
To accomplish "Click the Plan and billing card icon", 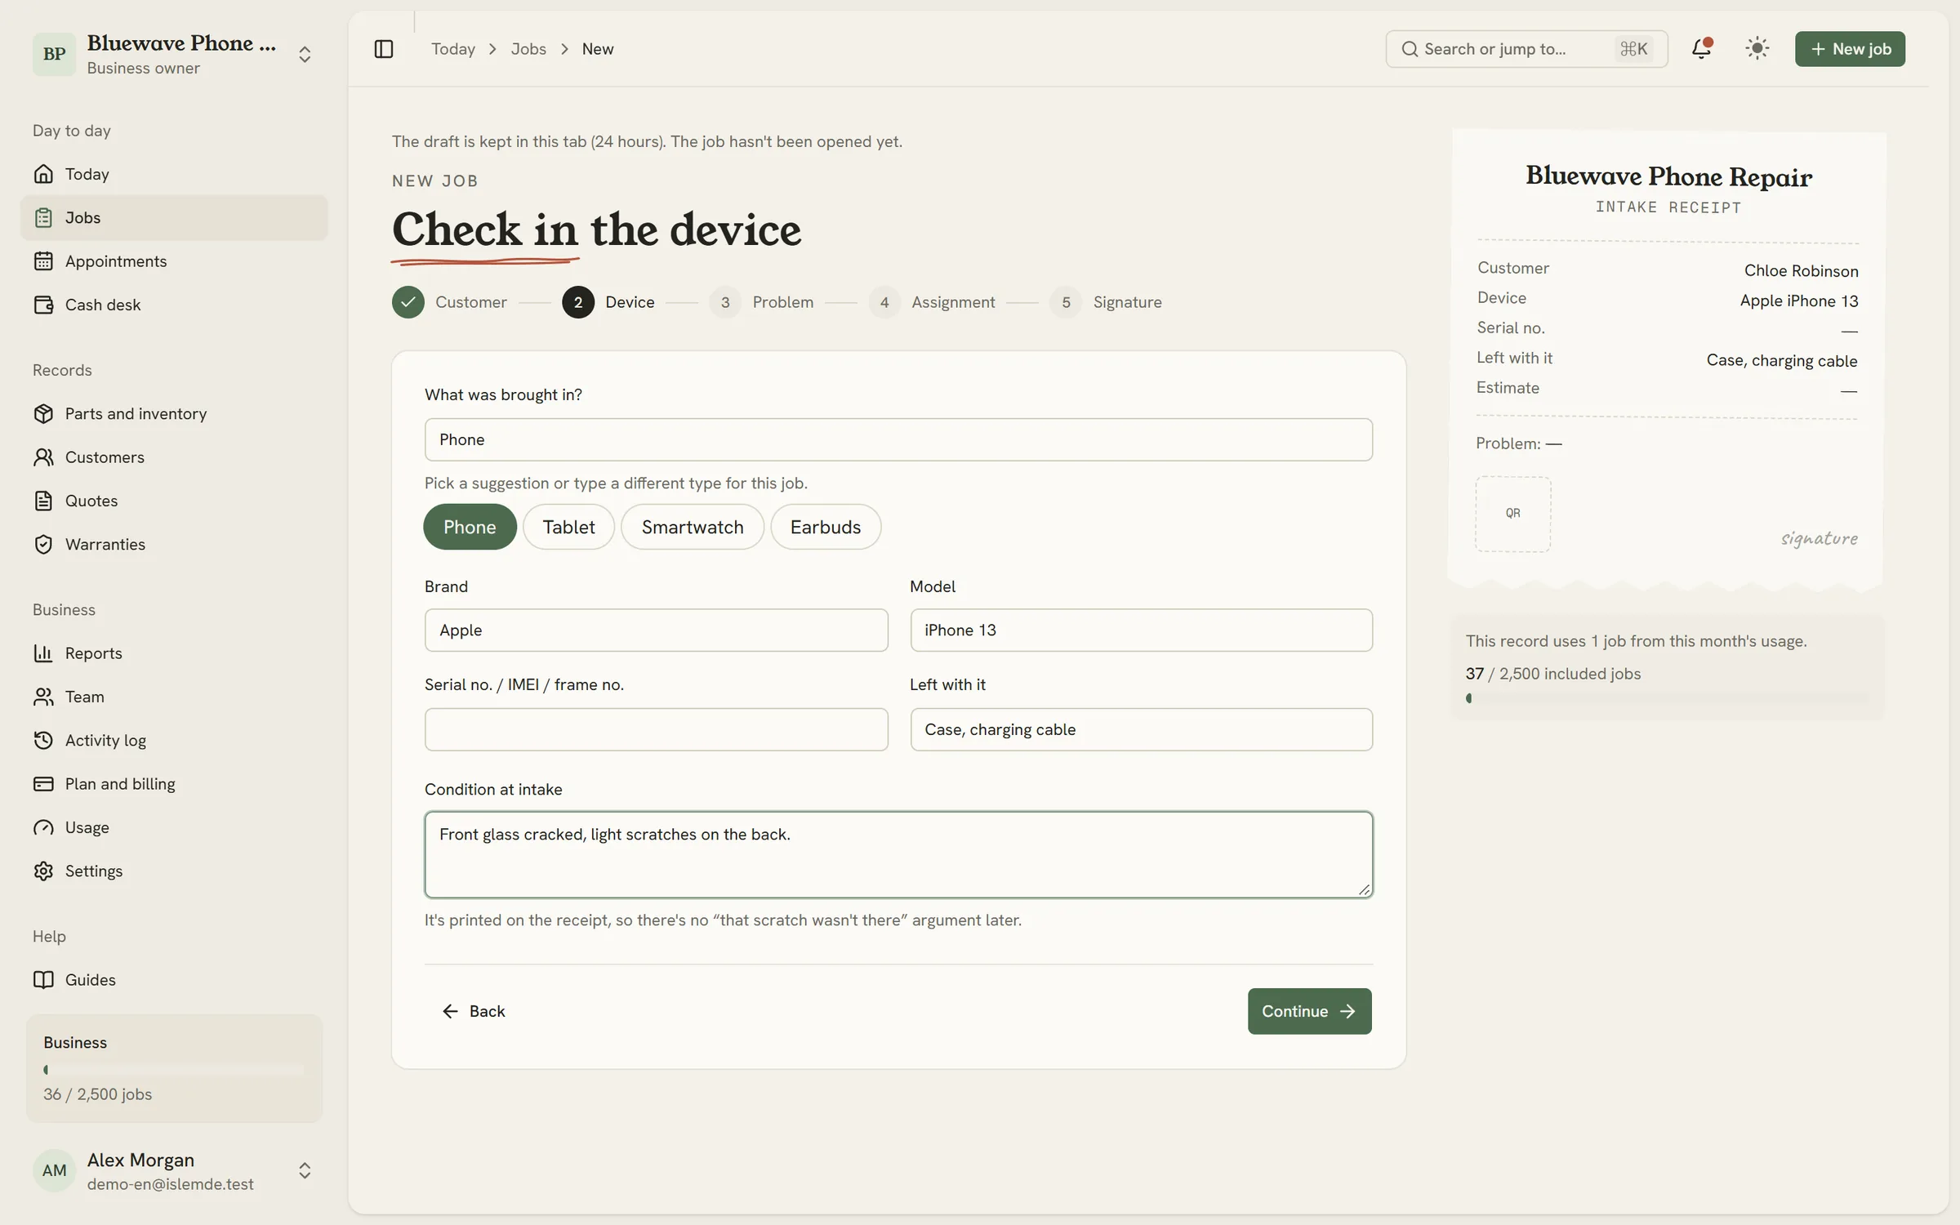I will point(43,784).
